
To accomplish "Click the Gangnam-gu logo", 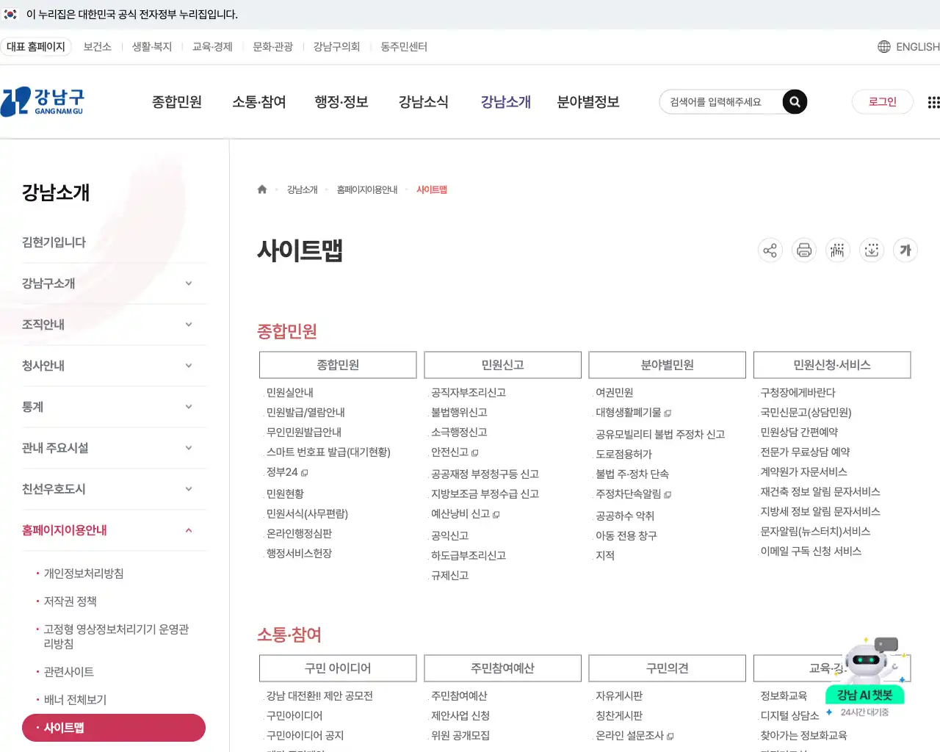I will click(43, 102).
